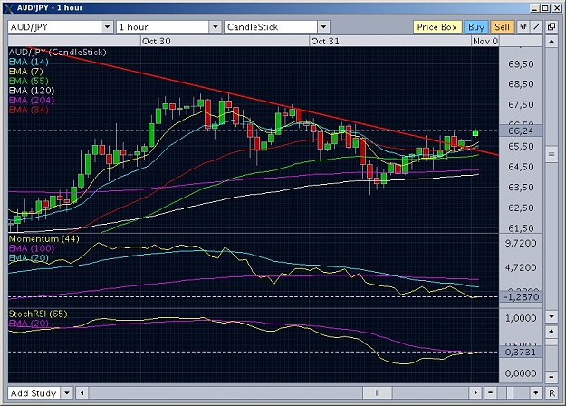Click the EMA (7) legend label
The width and height of the screenshot is (566, 406).
point(25,72)
